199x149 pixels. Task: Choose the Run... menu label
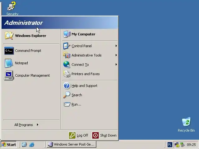click(x=76, y=104)
